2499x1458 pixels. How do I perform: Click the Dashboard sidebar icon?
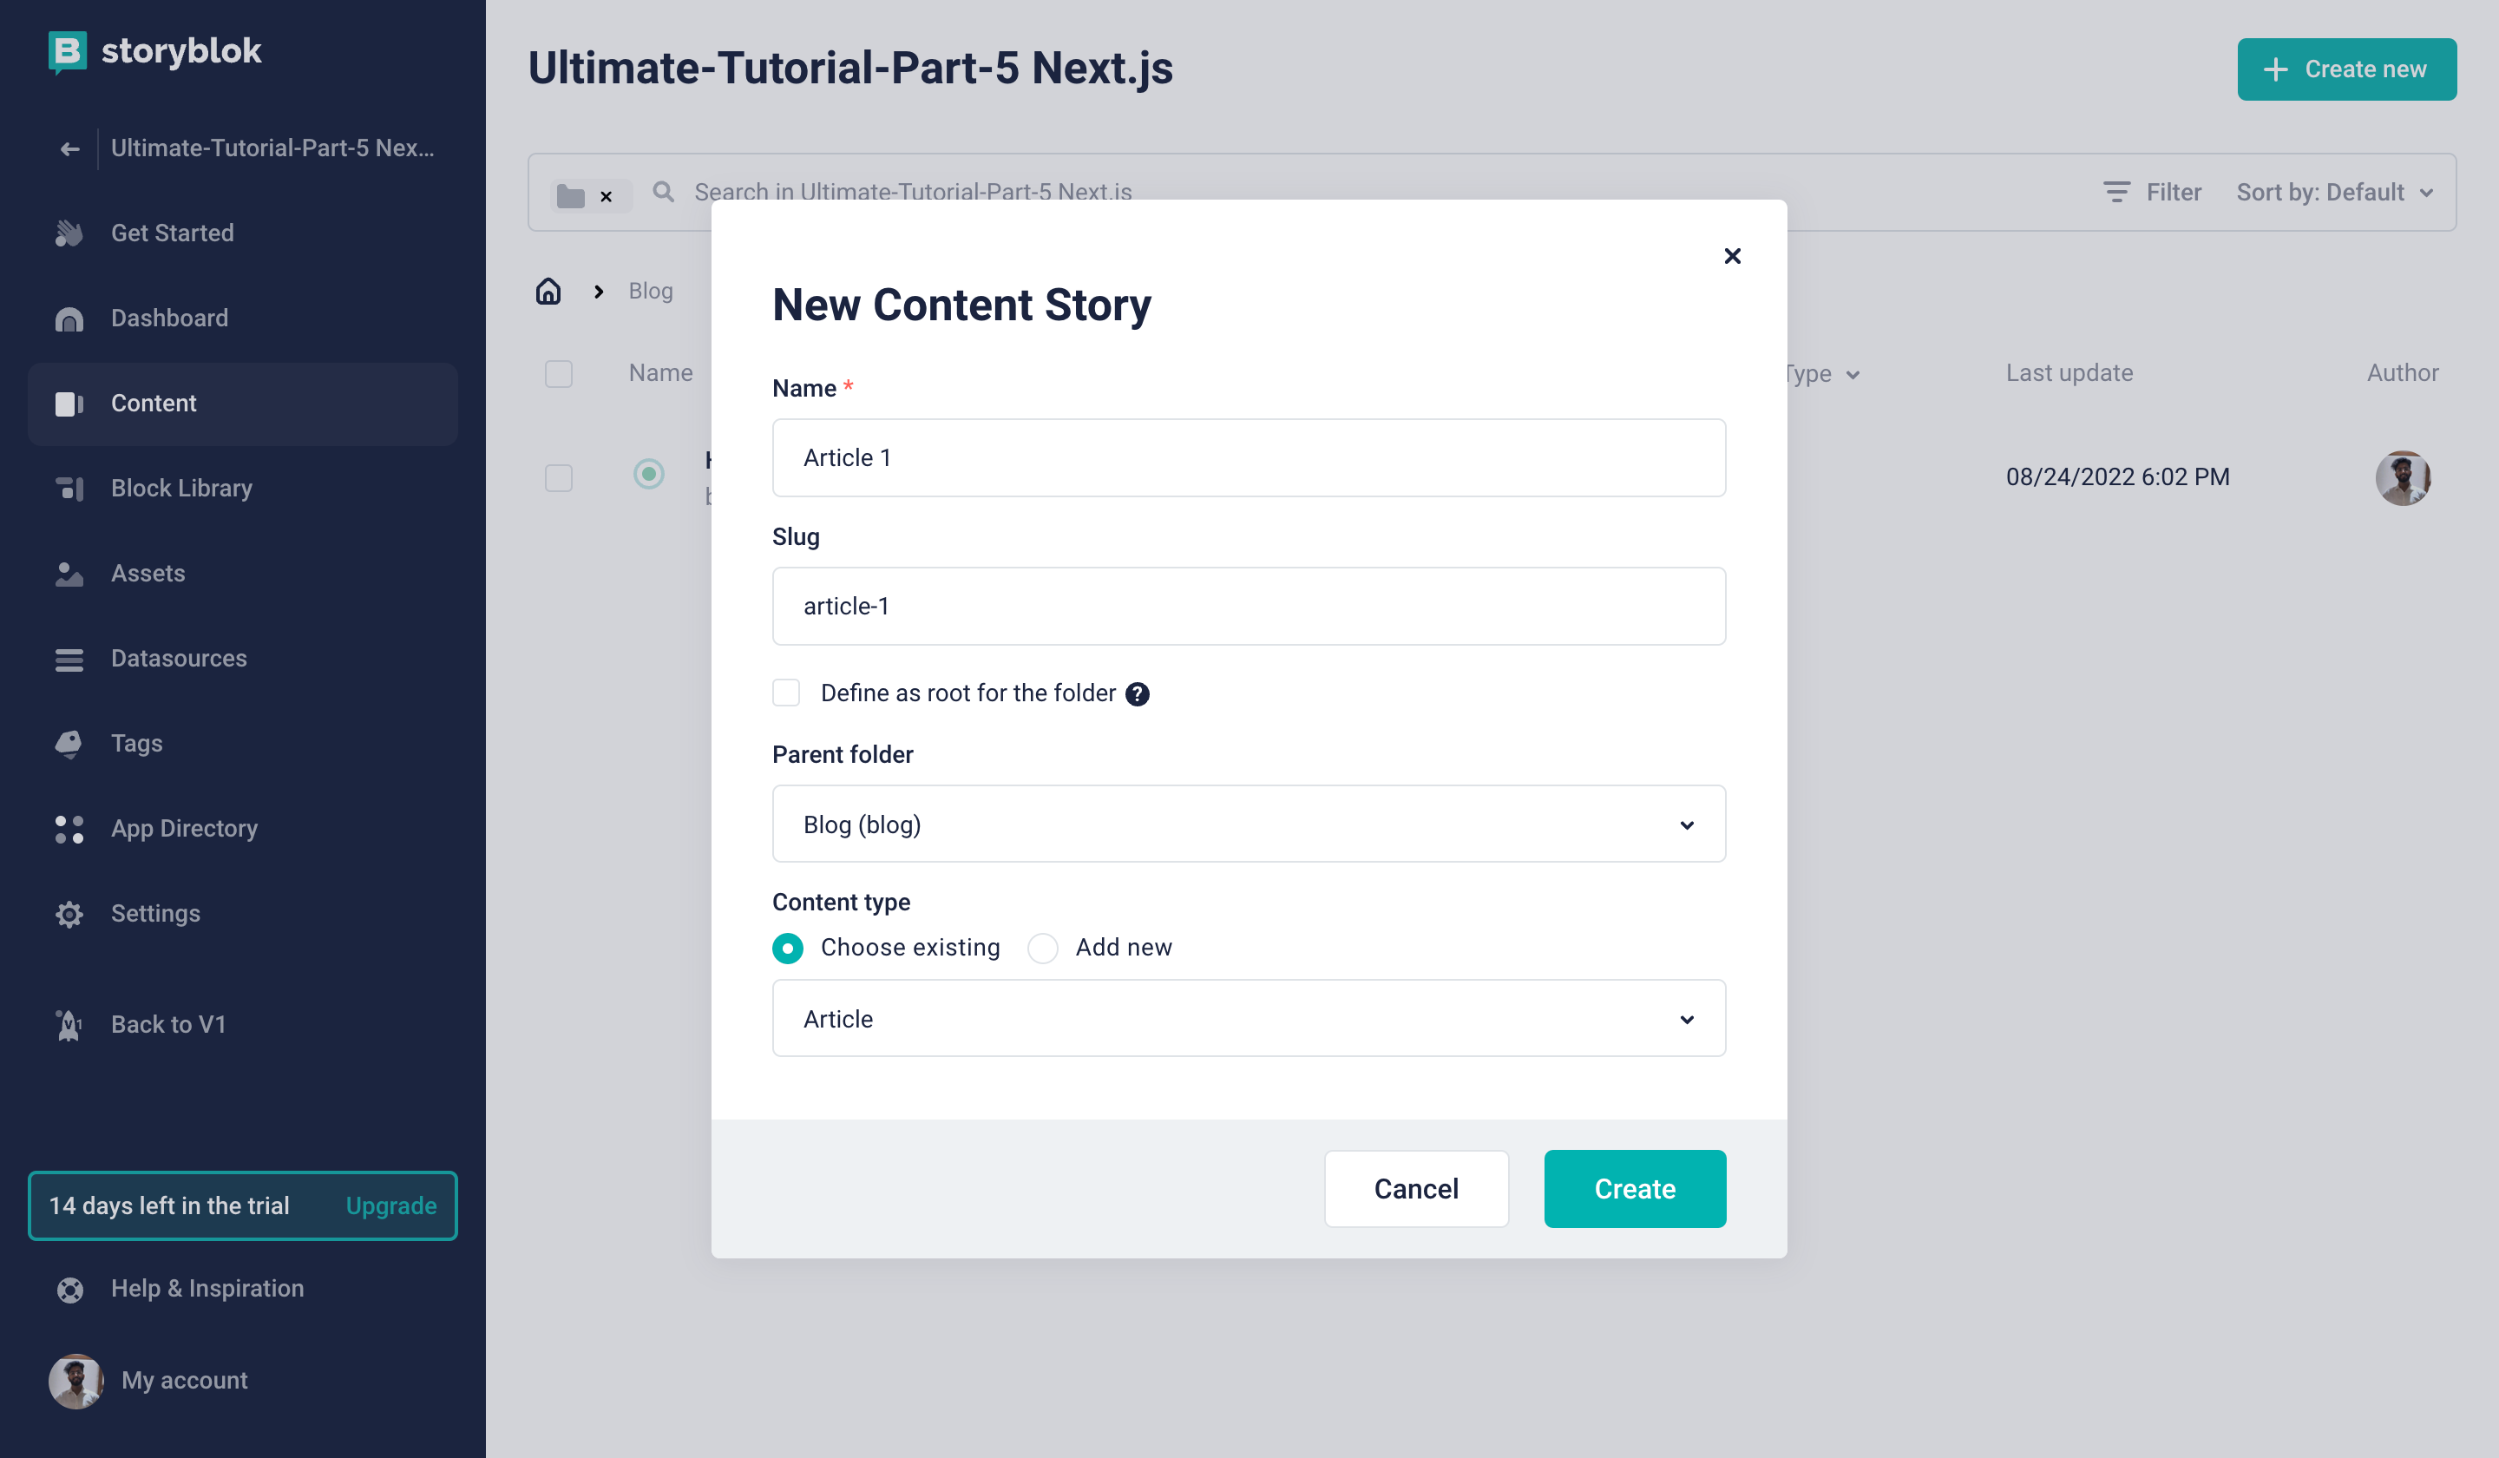(69, 319)
